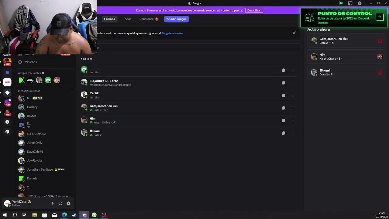Switch to the 'En línea' tab
Image resolution: width=389 pixels, height=219 pixels.
(109, 19)
